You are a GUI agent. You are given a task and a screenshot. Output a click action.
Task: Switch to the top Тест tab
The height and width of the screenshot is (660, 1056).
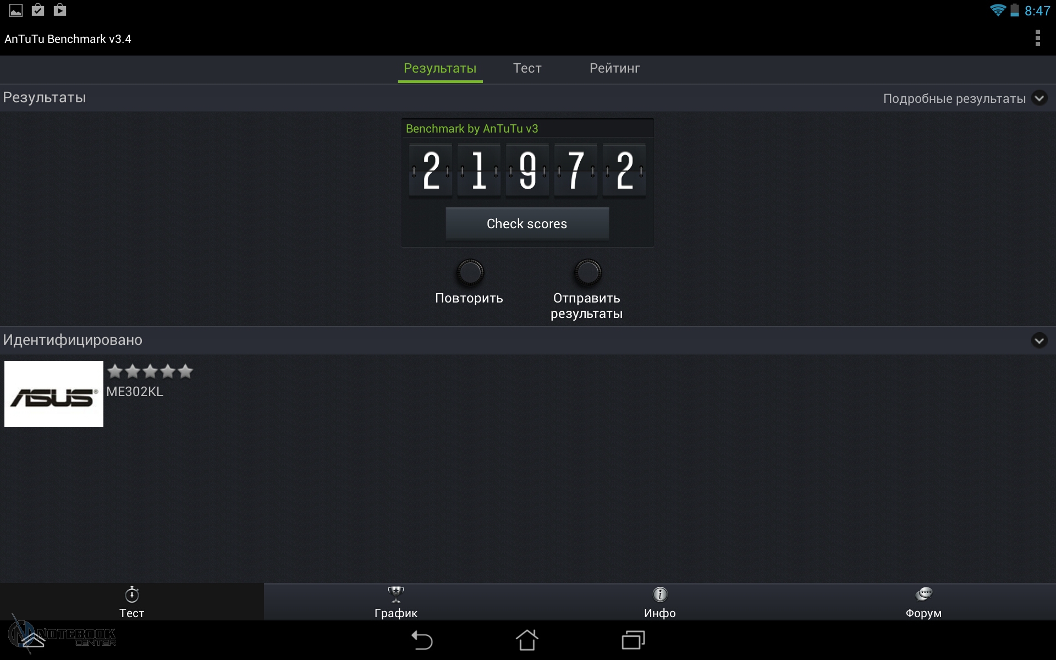(527, 68)
